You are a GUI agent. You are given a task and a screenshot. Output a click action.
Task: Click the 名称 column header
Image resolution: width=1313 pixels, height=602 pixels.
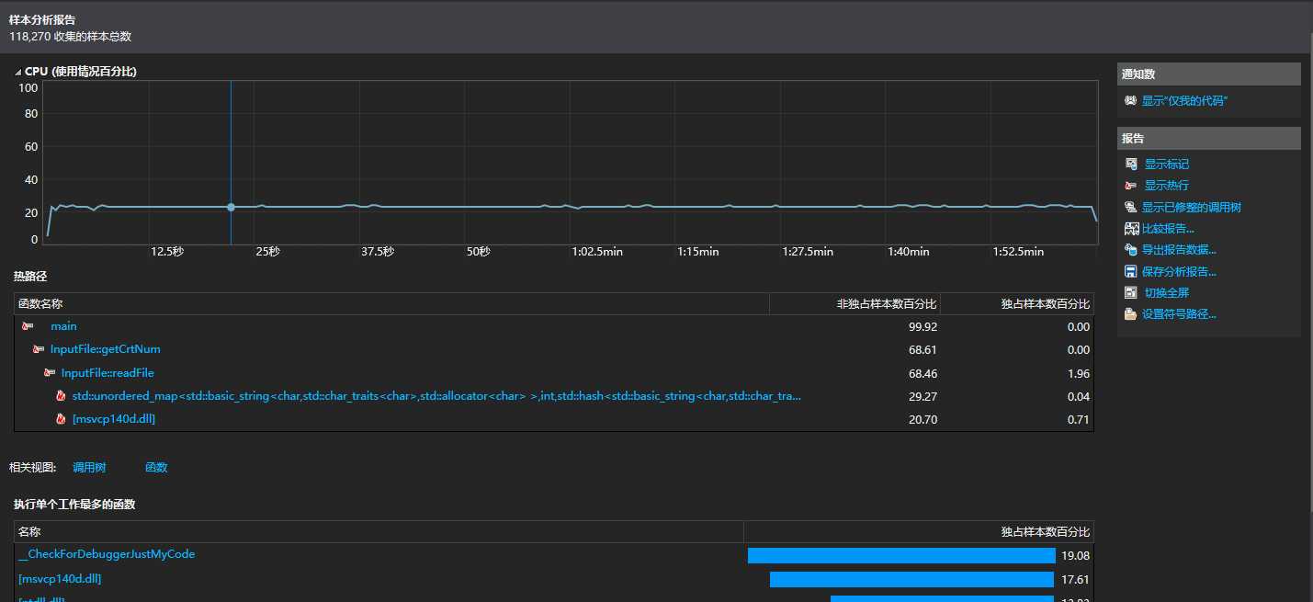point(379,532)
